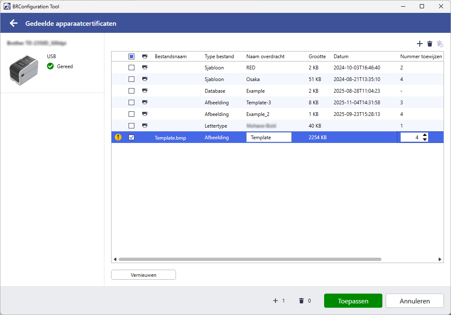Image resolution: width=451 pixels, height=315 pixels.
Task: Increase the assigned number with up arrow
Action: (x=424, y=135)
